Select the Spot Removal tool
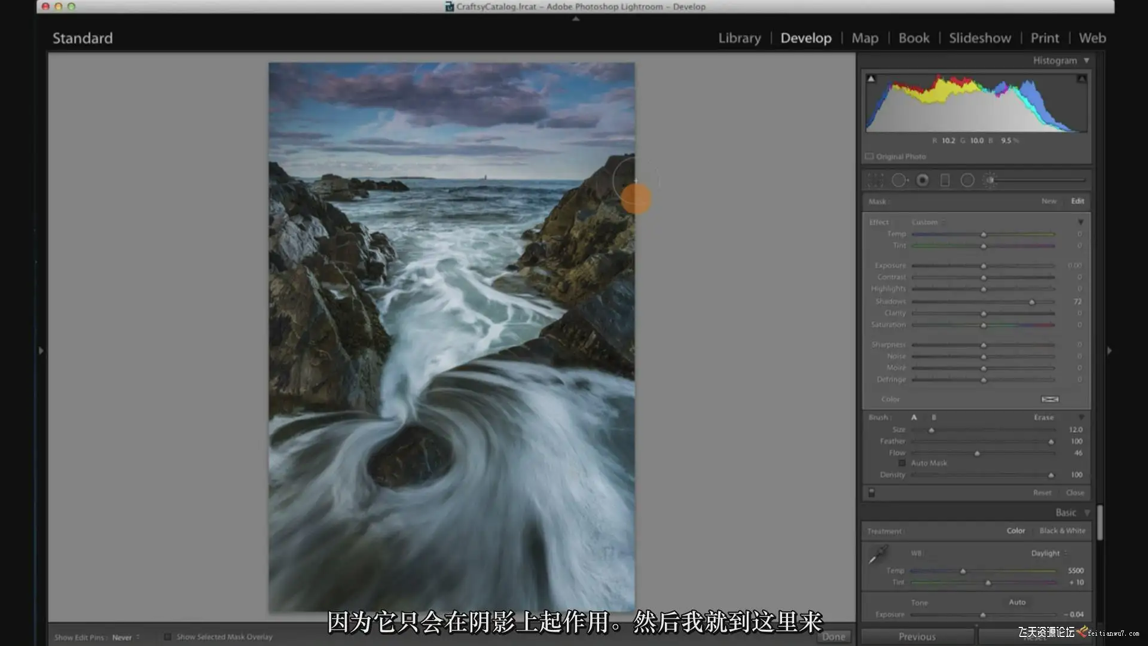The width and height of the screenshot is (1148, 646). click(x=899, y=180)
